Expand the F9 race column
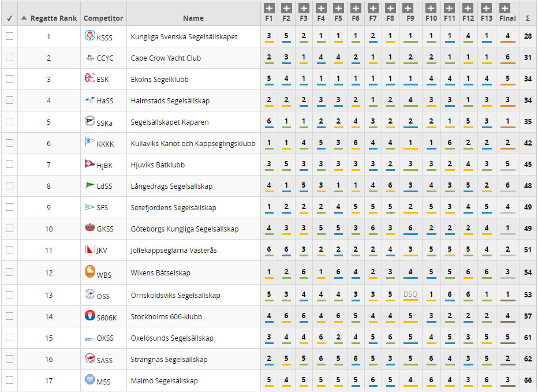538x392 pixels. click(x=408, y=8)
